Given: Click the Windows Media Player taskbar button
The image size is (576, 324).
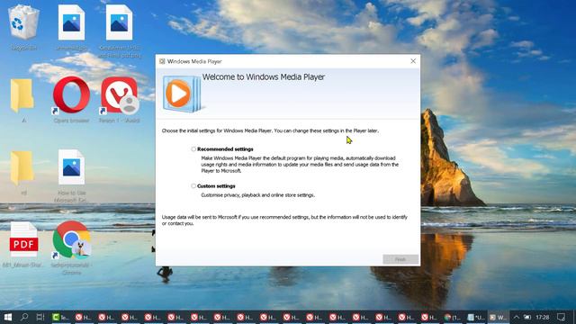Looking at the screenshot, I should (498, 317).
